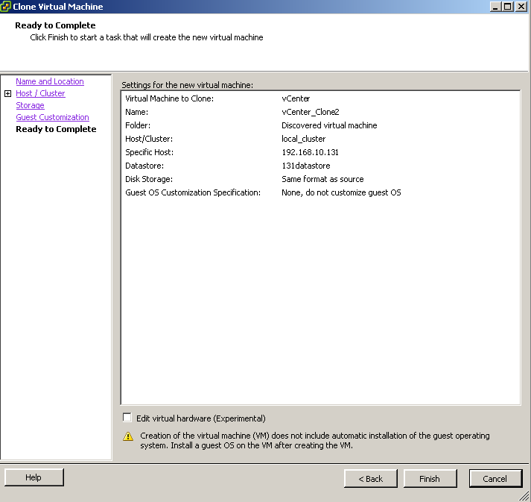Click the Datastore: label
Image resolution: width=531 pixels, height=502 pixels.
[x=144, y=166]
